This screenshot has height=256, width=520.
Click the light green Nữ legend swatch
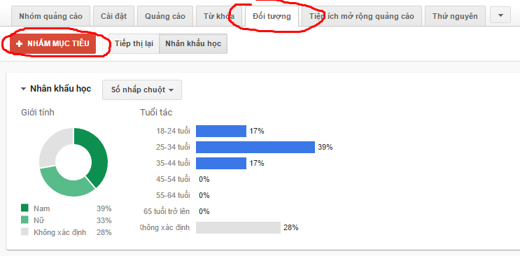coord(25,220)
